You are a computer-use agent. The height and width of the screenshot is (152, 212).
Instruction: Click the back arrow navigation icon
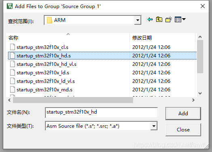150,19
